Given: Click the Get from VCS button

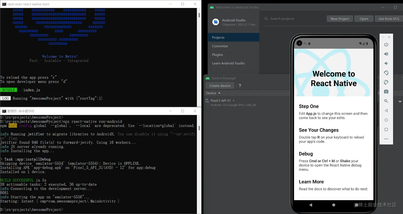Looking at the screenshot, I should coord(389,19).
